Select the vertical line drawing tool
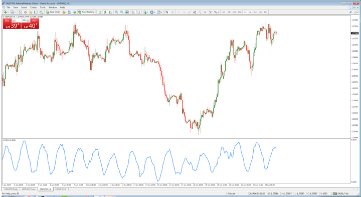The width and height of the screenshot is (361, 197). coord(179,12)
